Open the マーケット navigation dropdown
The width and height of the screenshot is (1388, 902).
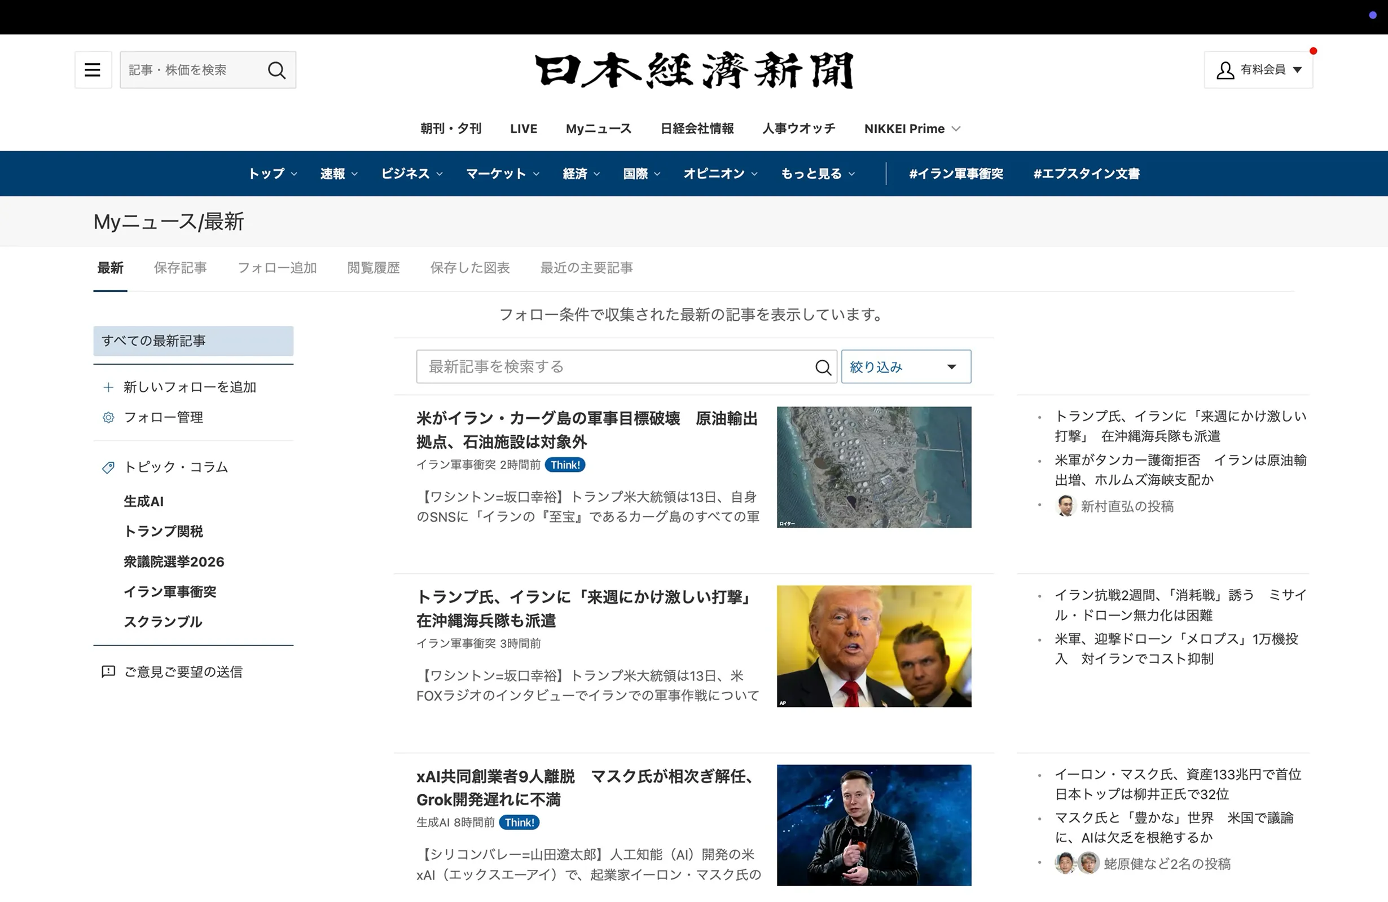(503, 174)
